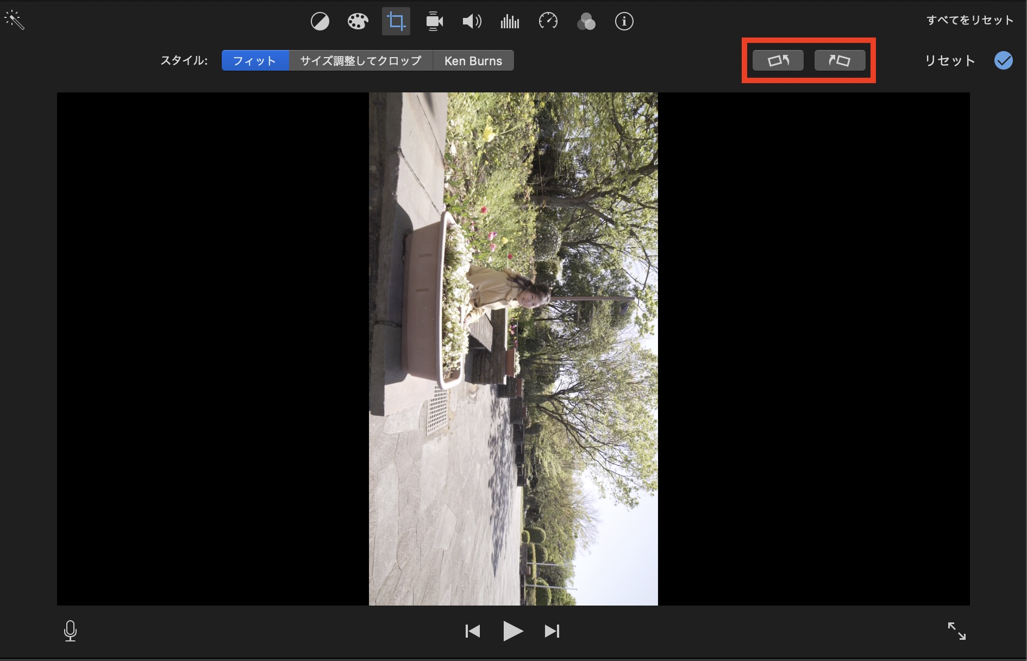Rotate the clip clockwise

point(840,60)
